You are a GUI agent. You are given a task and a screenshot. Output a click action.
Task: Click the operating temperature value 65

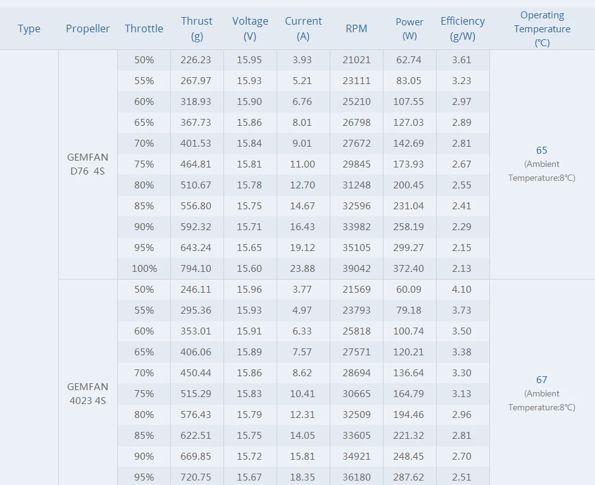coord(541,150)
